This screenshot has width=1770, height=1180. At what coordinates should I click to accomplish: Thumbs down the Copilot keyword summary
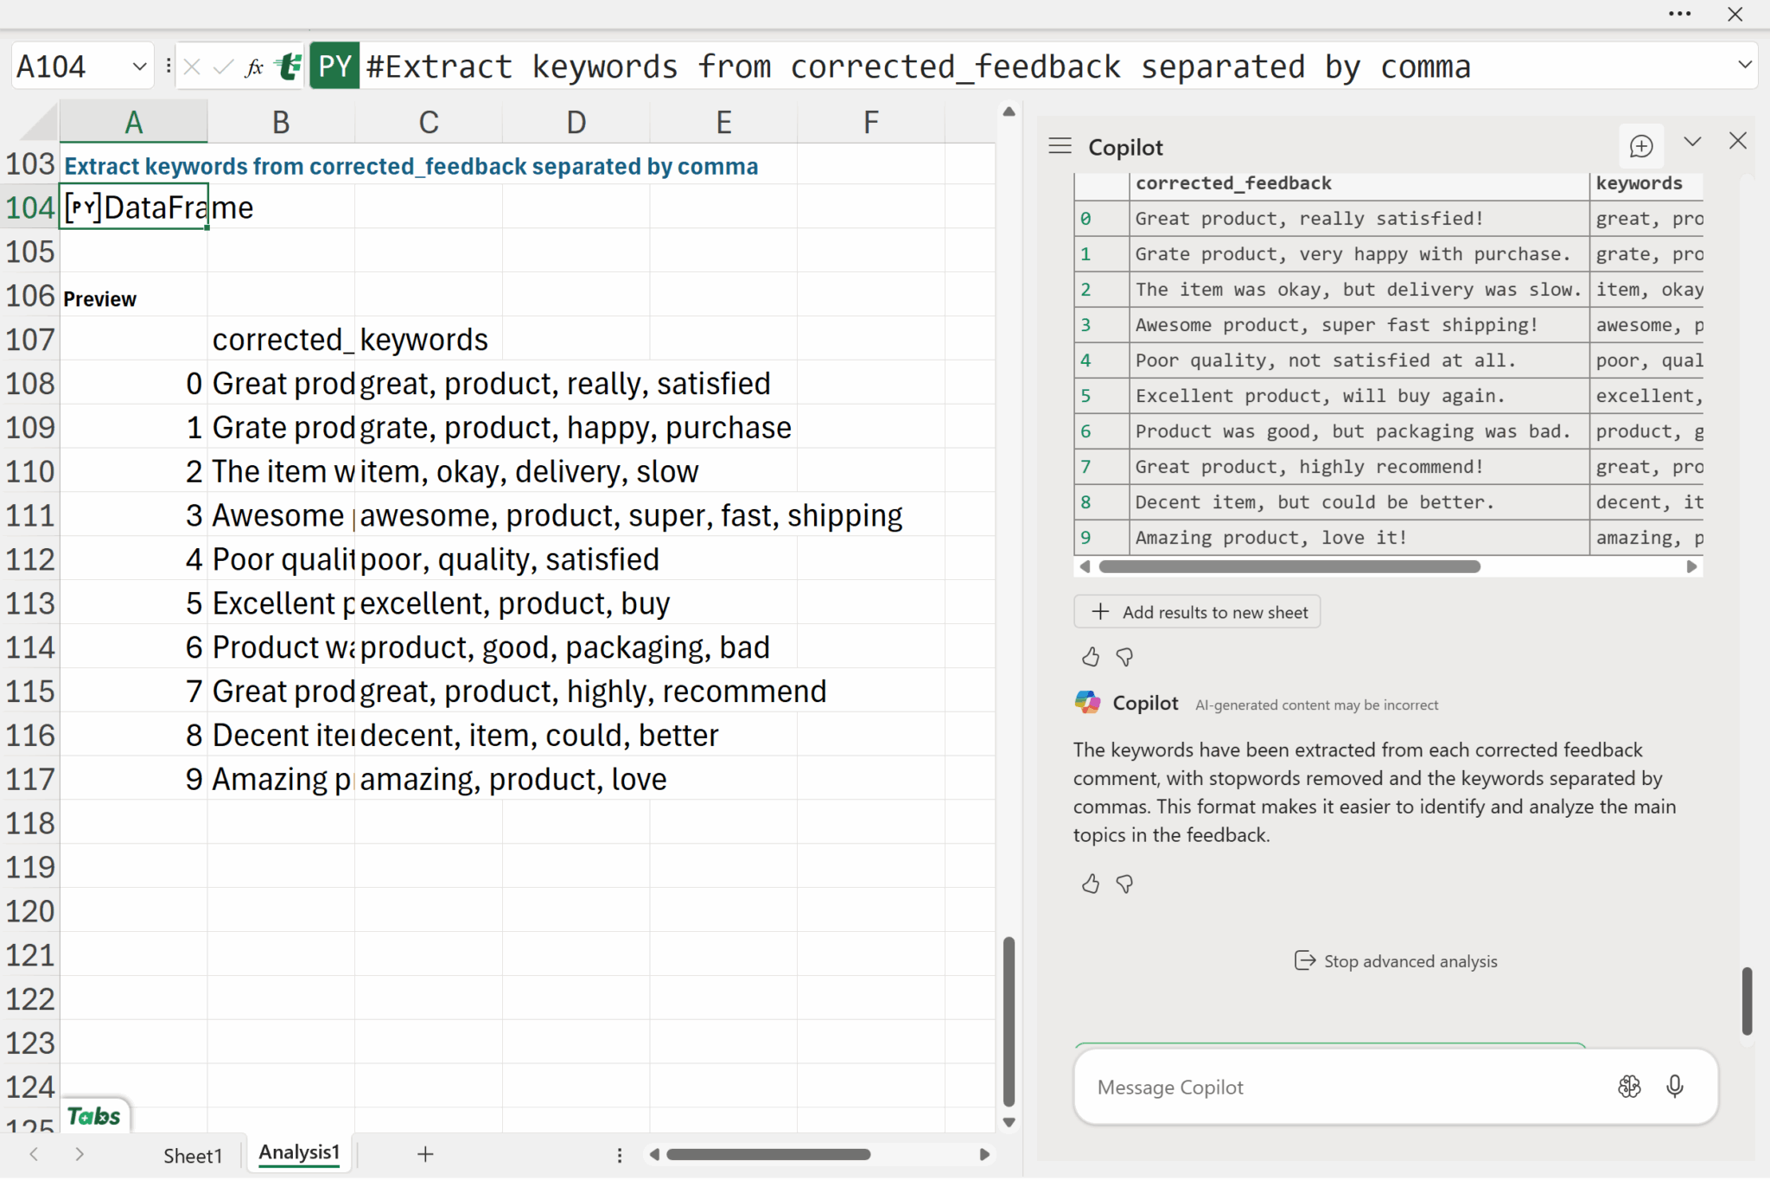pyautogui.click(x=1124, y=883)
